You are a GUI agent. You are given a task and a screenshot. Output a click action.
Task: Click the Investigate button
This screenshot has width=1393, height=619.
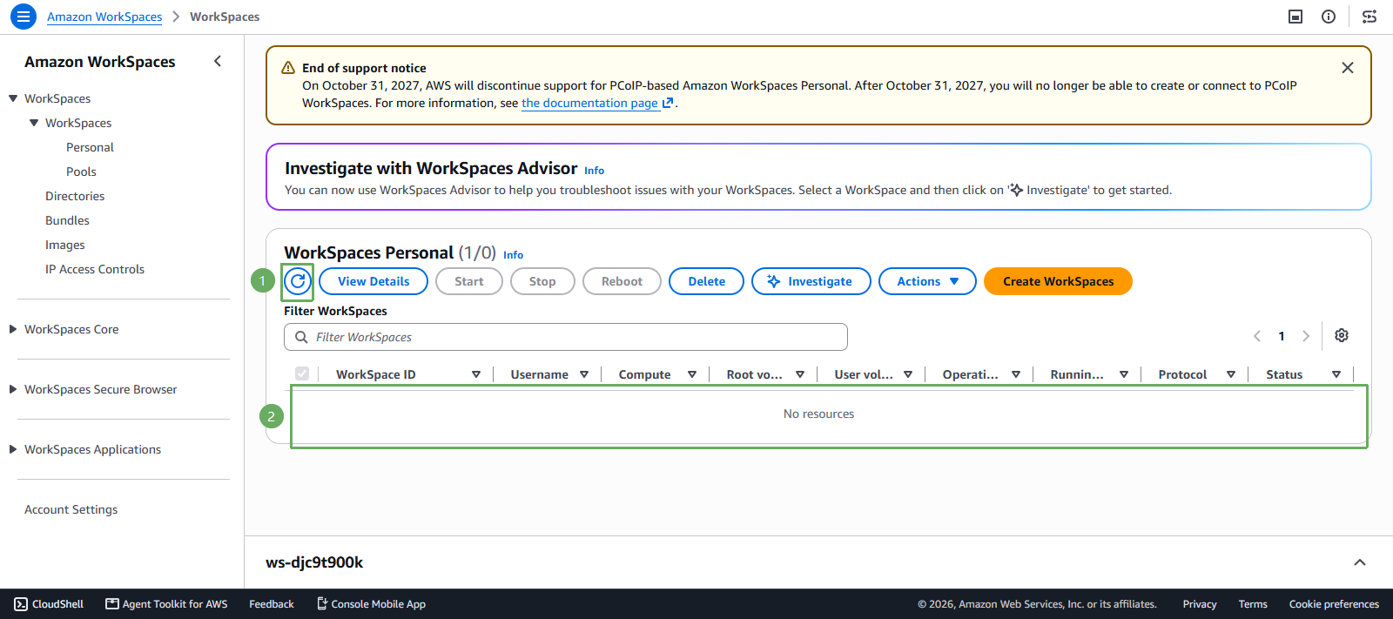click(x=811, y=281)
